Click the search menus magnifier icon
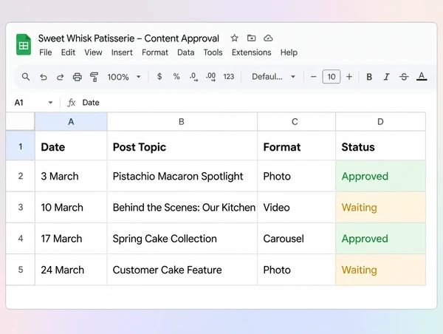Image resolution: width=443 pixels, height=334 pixels. (x=26, y=77)
